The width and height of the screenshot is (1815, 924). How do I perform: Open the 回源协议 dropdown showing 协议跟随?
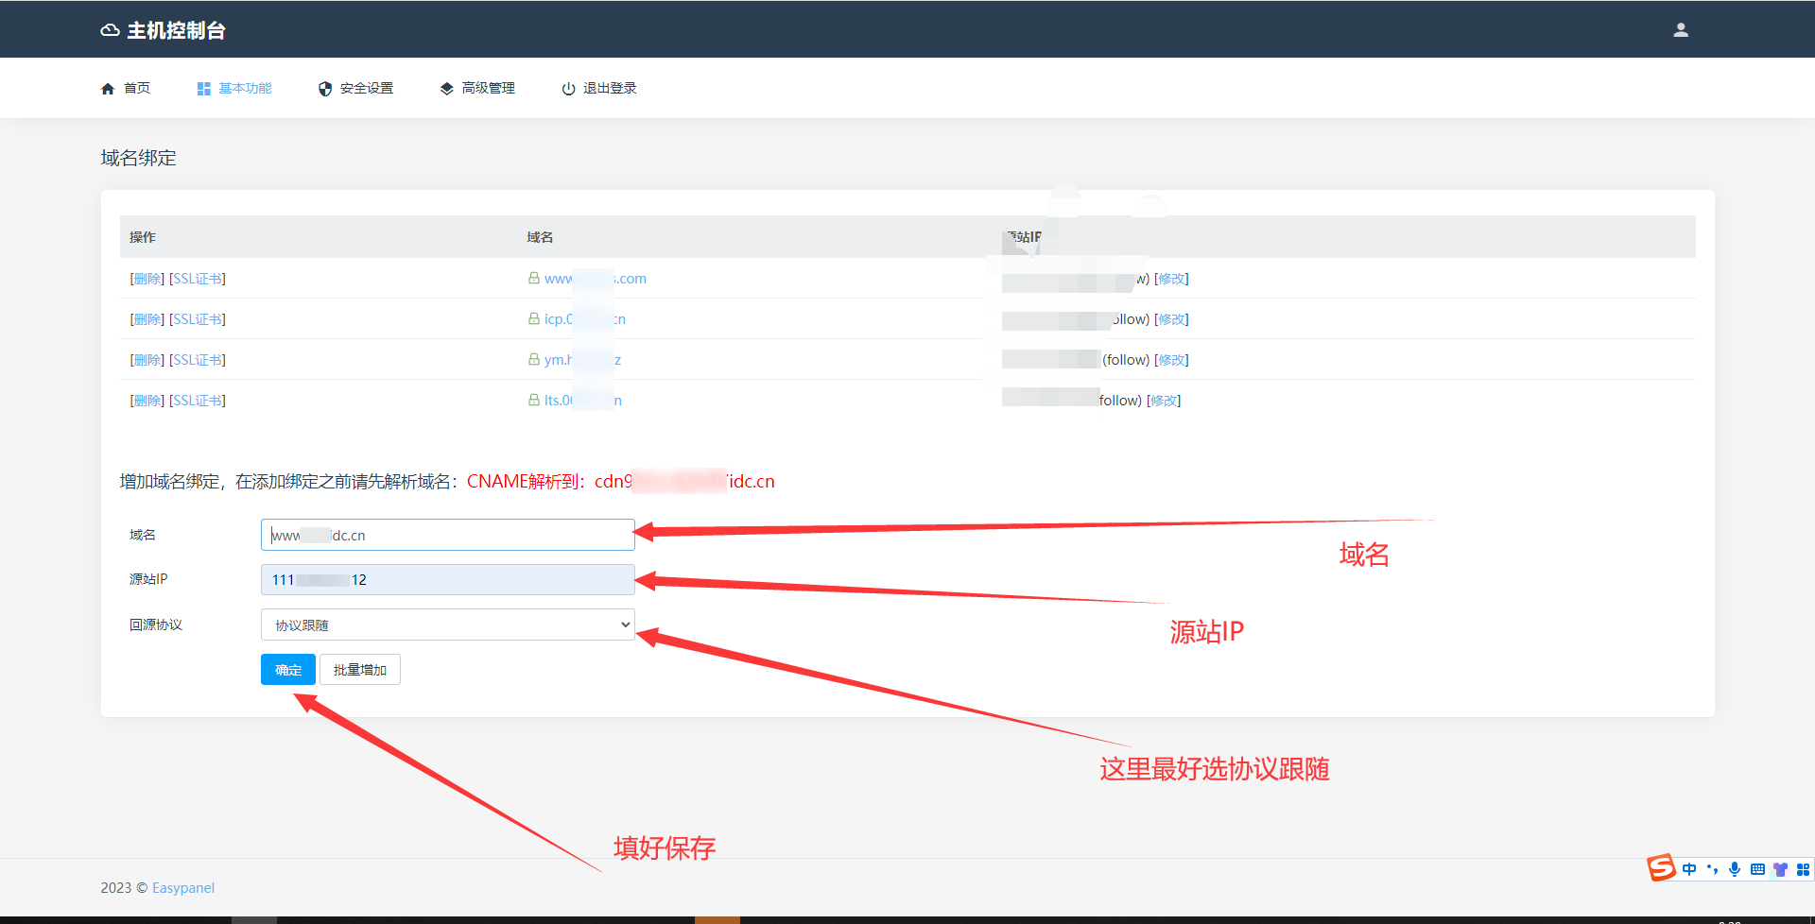[x=447, y=625]
